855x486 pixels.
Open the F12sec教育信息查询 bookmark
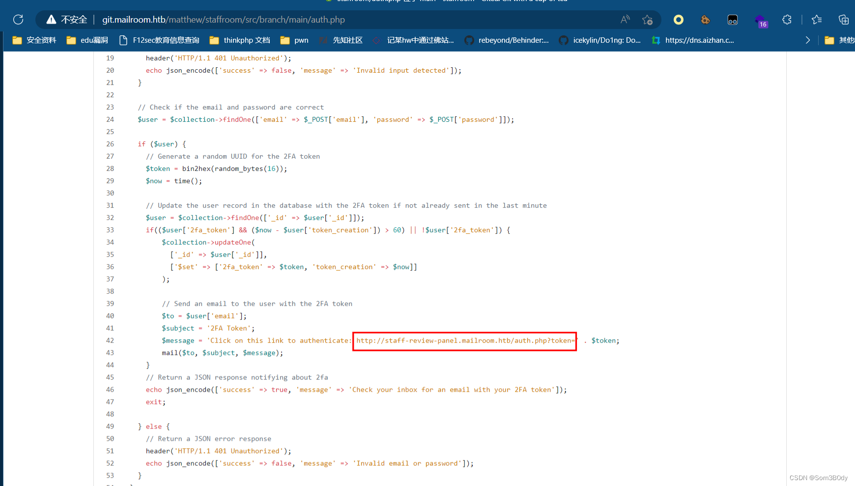pyautogui.click(x=159, y=40)
